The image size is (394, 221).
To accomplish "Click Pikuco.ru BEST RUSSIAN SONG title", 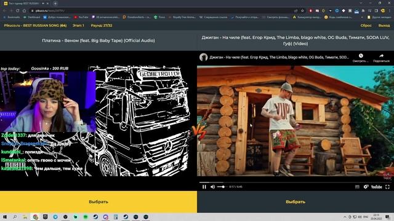I will [x=35, y=26].
